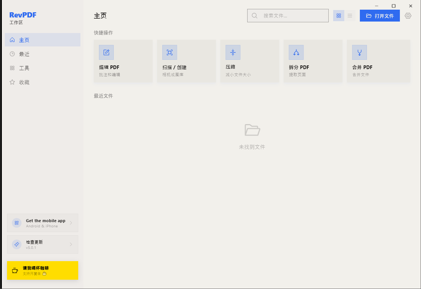Go to 最近 in the sidebar
This screenshot has width=421, height=289.
(42, 54)
